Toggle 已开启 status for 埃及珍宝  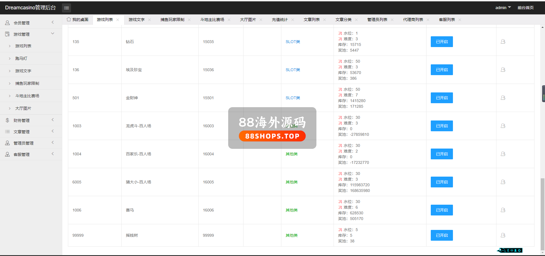tap(442, 70)
